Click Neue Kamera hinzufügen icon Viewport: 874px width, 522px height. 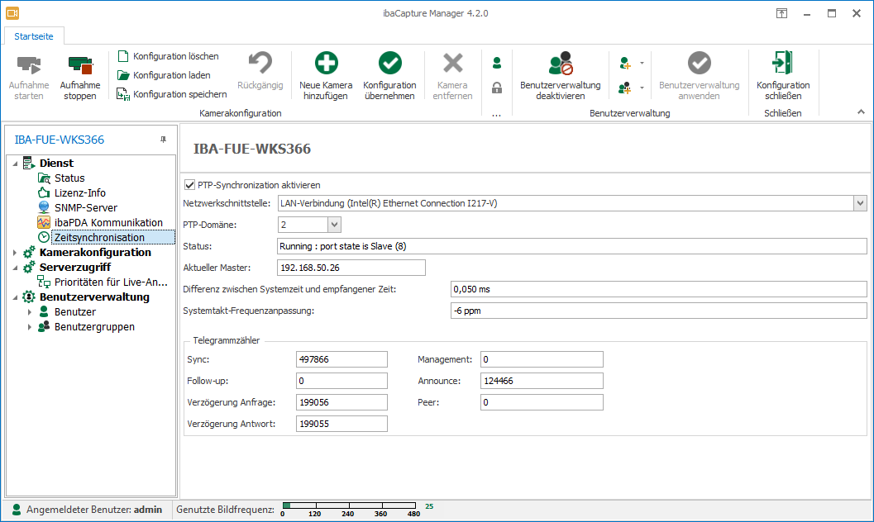326,64
